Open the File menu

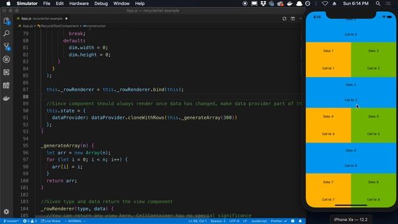[x=47, y=4]
